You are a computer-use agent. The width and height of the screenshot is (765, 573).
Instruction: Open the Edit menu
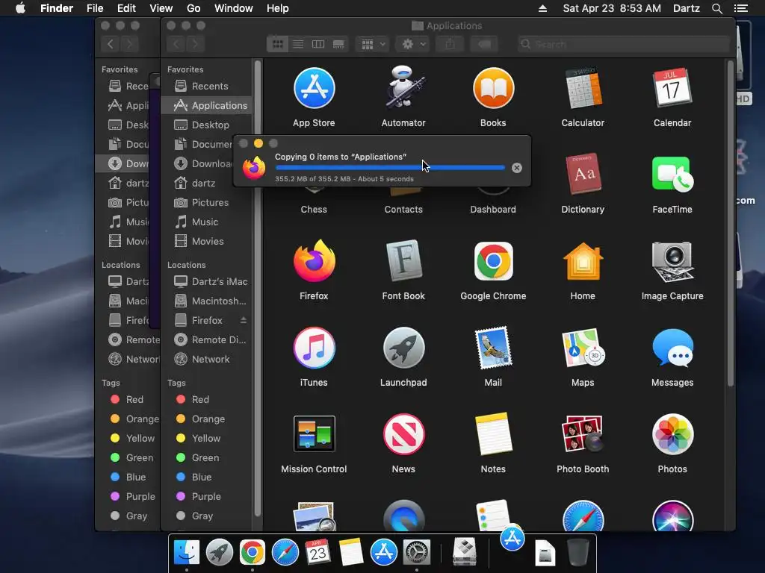126,8
